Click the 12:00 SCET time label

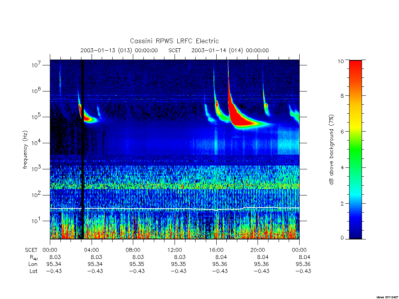(175, 250)
